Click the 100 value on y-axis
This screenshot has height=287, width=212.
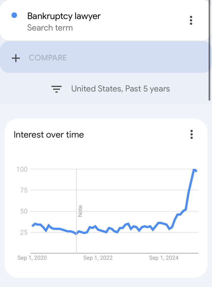pos(22,169)
